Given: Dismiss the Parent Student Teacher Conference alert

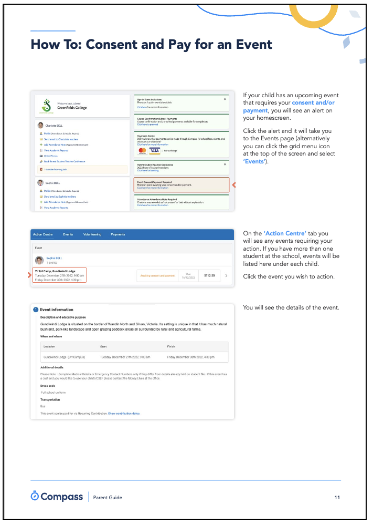Looking at the screenshot, I should 225,164.
